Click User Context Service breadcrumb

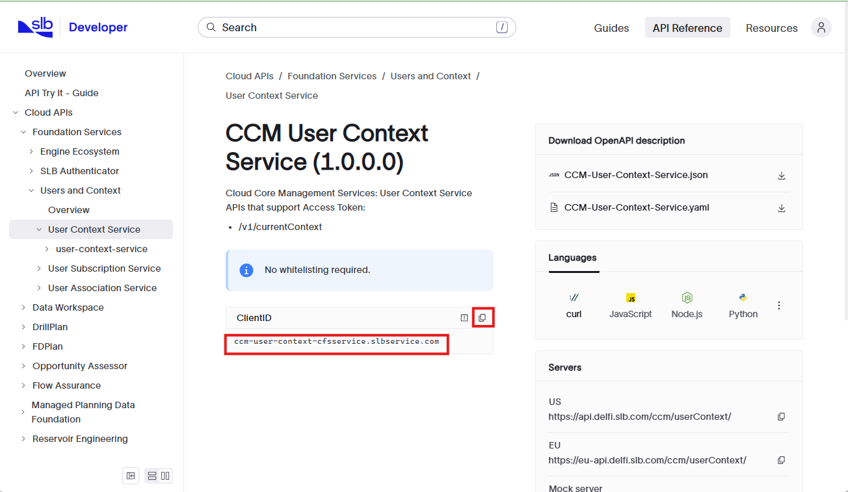pyautogui.click(x=272, y=96)
